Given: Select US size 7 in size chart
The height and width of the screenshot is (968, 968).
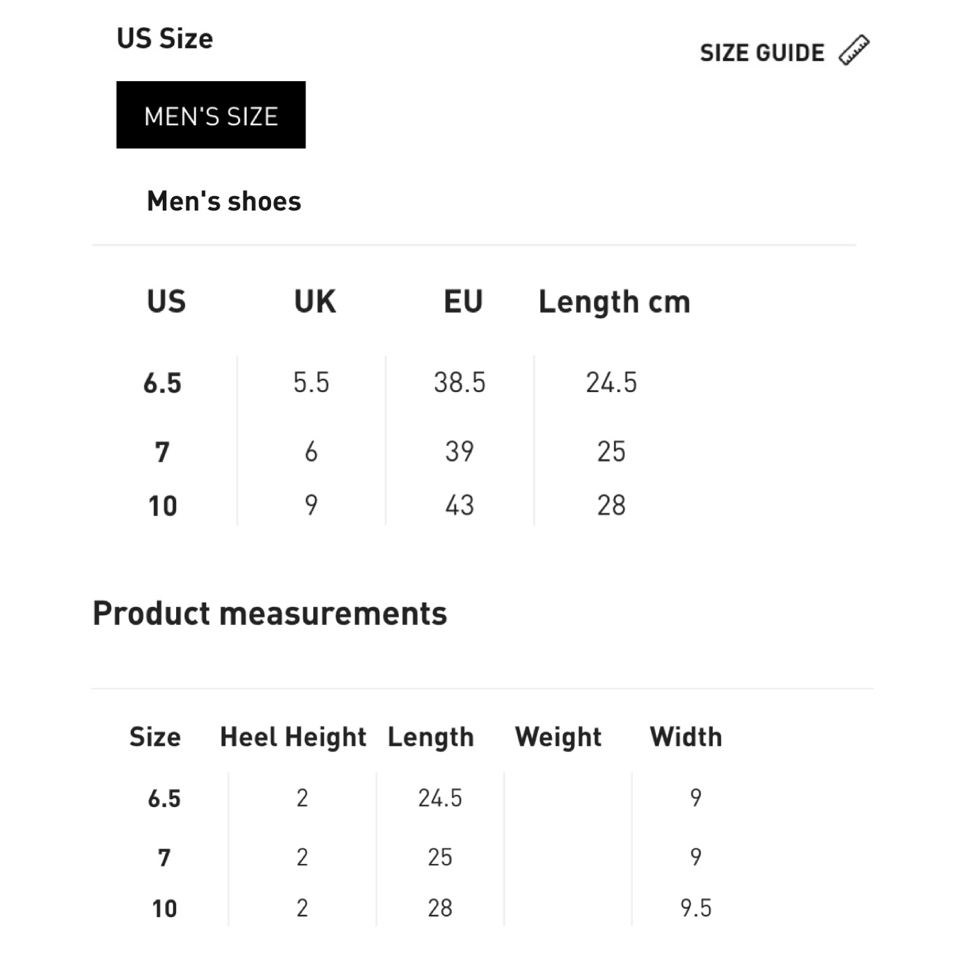Looking at the screenshot, I should [x=162, y=452].
